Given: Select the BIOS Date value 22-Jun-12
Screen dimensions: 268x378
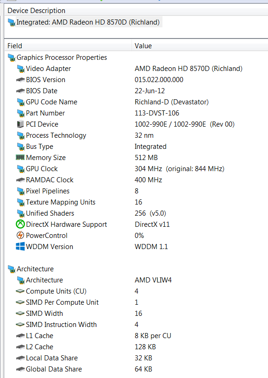Looking at the screenshot, I should click(x=150, y=91).
